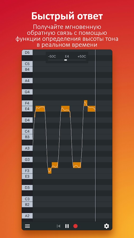Tap the C3 piano key

(27, 199)
